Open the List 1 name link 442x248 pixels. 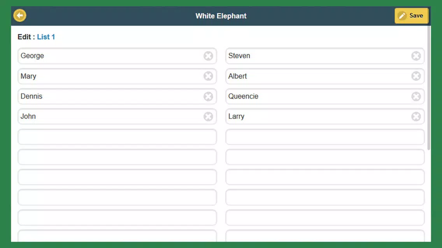click(x=46, y=37)
